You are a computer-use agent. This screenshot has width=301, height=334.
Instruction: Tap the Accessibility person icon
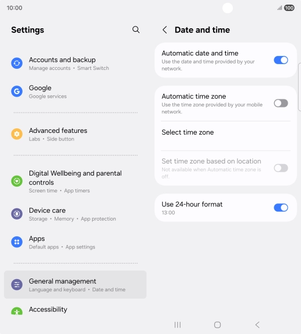pos(17,311)
